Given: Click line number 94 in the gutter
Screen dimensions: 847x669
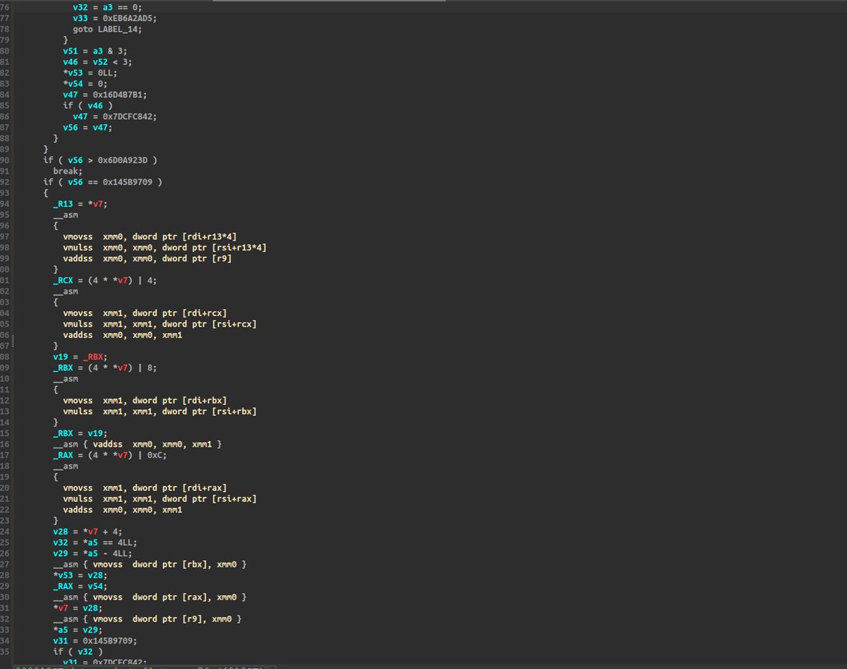Looking at the screenshot, I should pos(5,204).
